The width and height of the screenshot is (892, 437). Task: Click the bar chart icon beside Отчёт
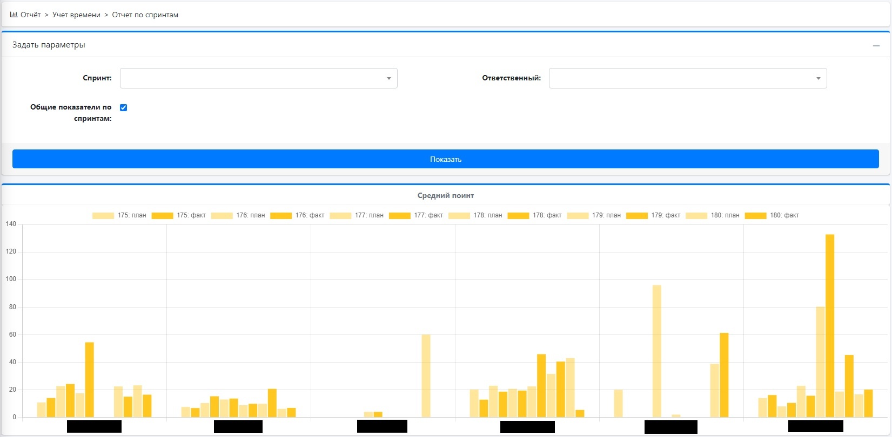pos(14,15)
